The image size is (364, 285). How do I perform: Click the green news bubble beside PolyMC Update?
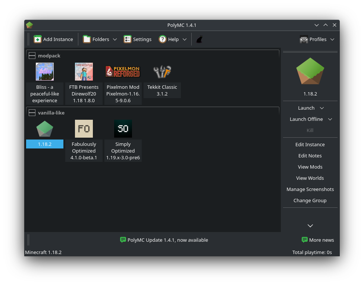coord(123,240)
